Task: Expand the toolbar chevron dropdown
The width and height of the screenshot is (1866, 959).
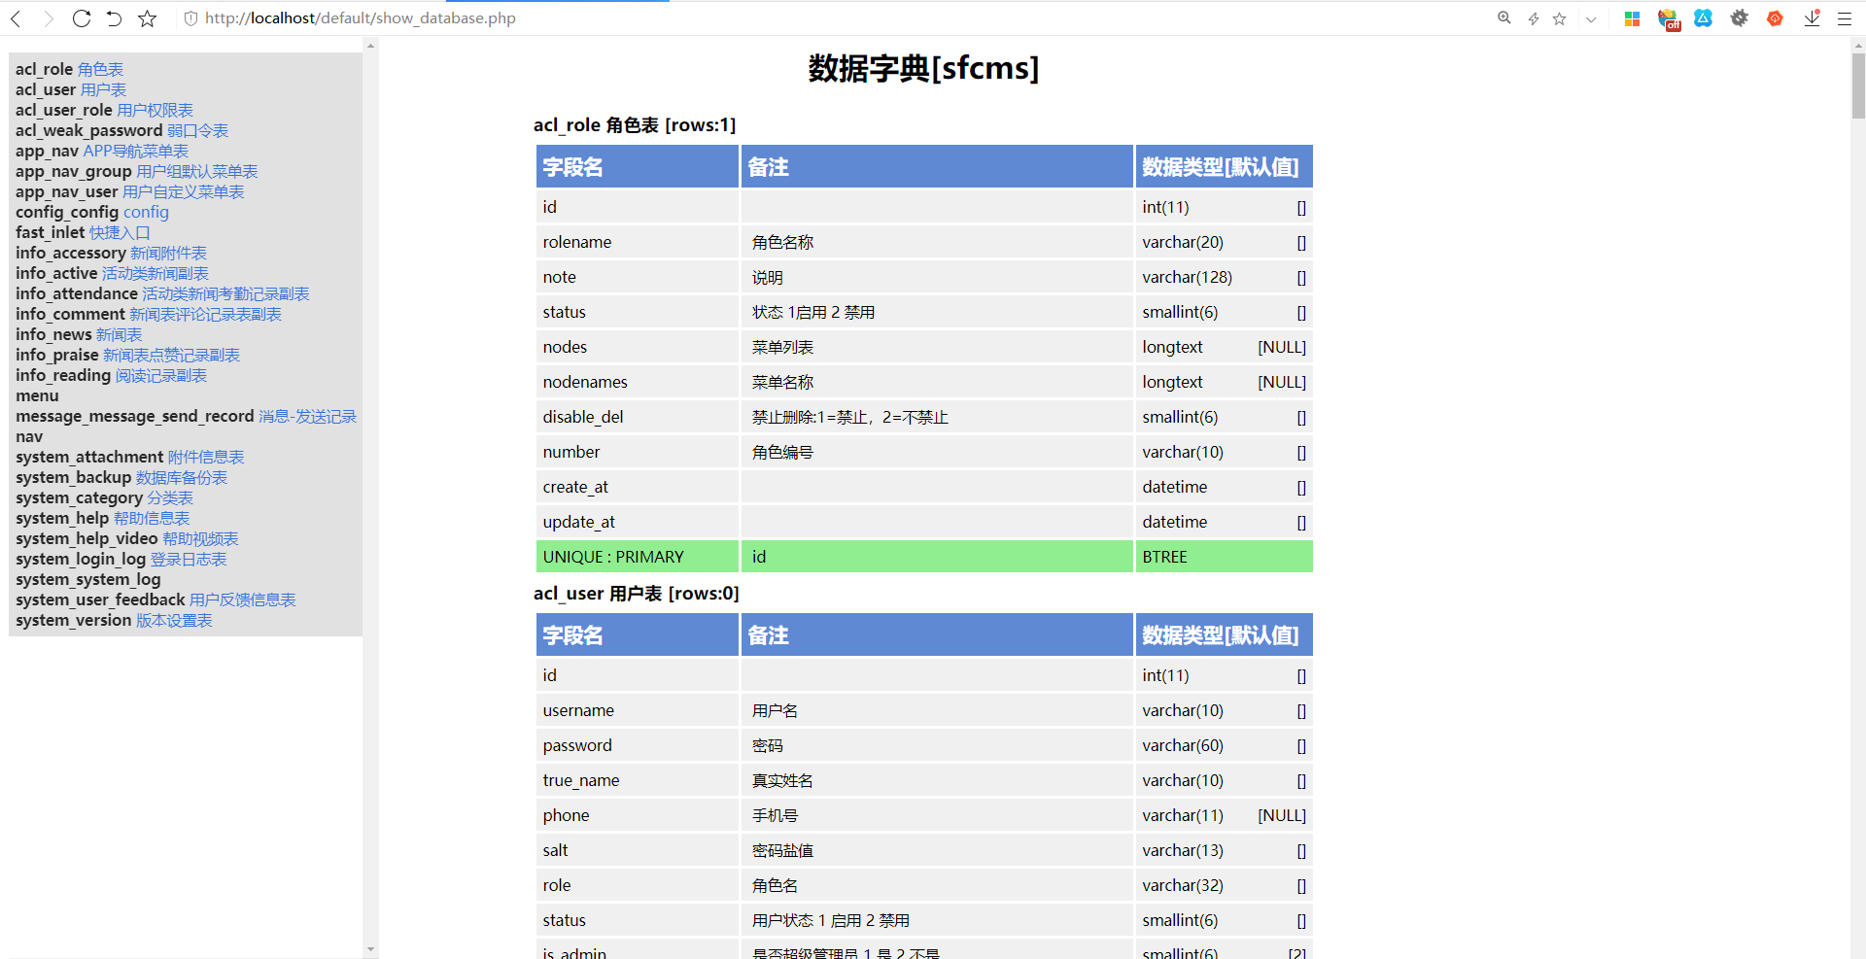Action: [x=1591, y=18]
